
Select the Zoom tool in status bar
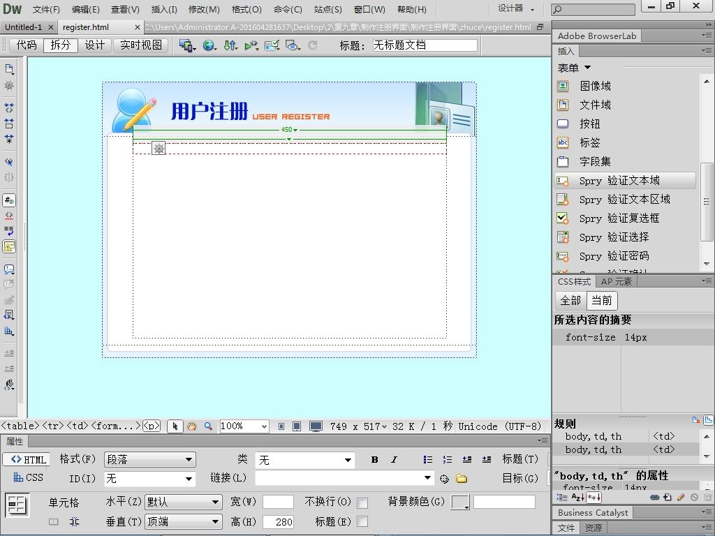pyautogui.click(x=208, y=426)
